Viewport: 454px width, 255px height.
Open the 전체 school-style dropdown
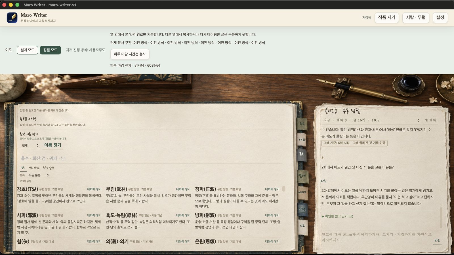[30, 145]
